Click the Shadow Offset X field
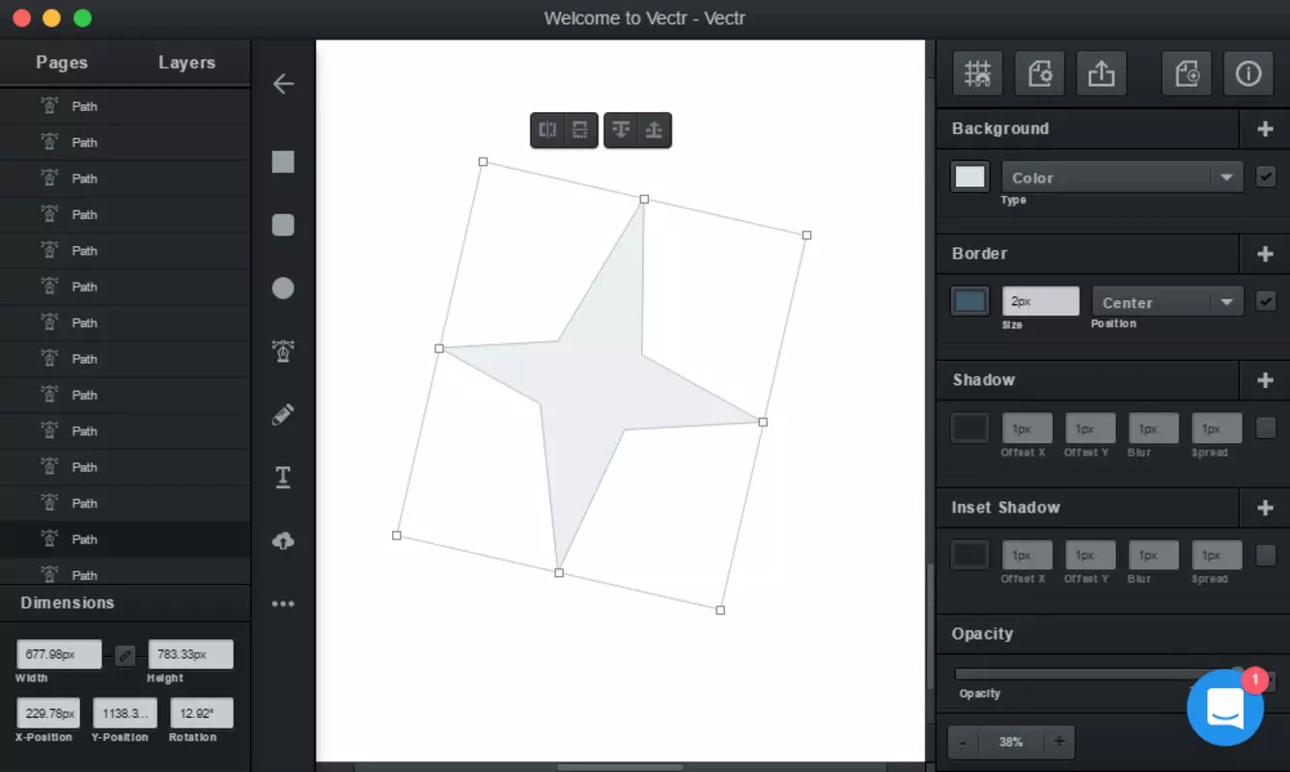1290x772 pixels. coord(1026,428)
